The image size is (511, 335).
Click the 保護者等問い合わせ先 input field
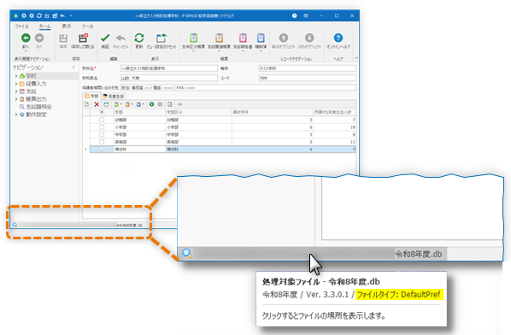pos(238,88)
